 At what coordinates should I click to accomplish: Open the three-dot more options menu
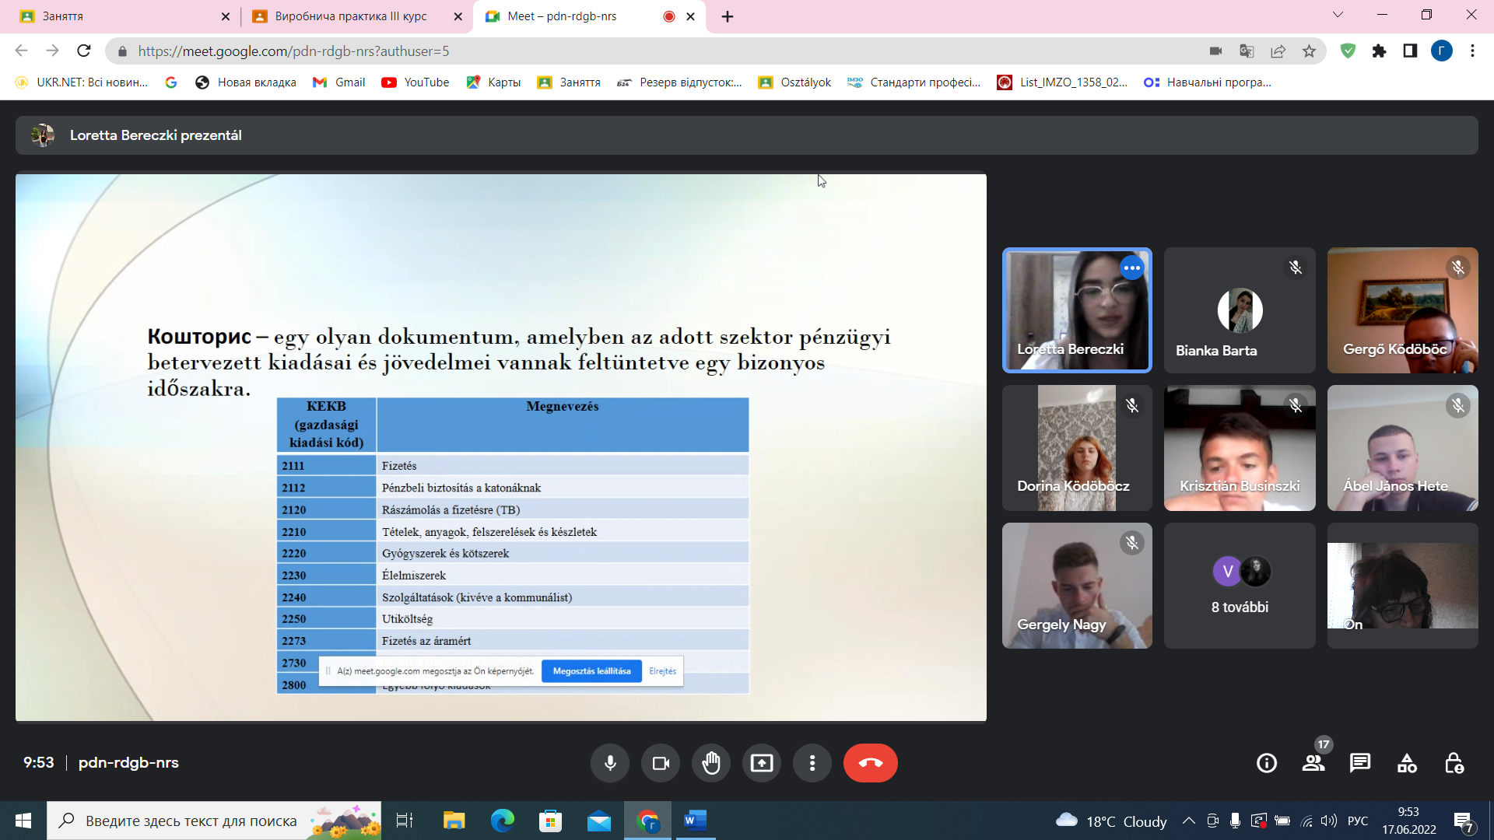pos(812,763)
